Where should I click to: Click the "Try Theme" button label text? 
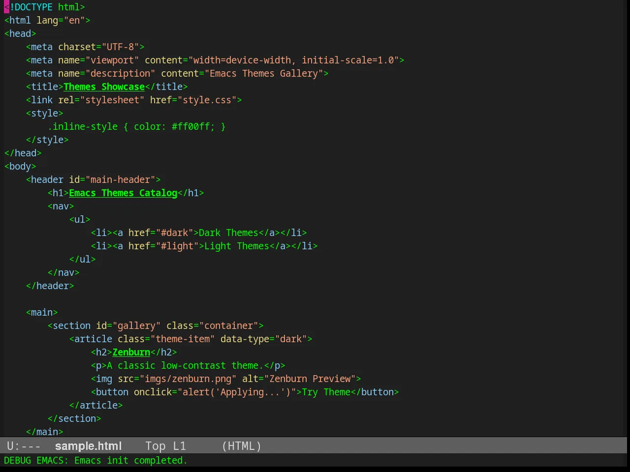point(326,392)
